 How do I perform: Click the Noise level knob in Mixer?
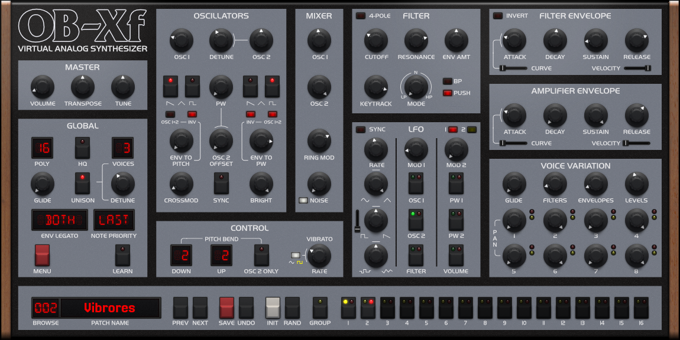[x=319, y=184]
